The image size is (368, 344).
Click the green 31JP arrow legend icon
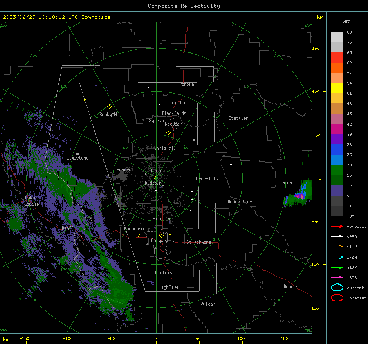337,267
